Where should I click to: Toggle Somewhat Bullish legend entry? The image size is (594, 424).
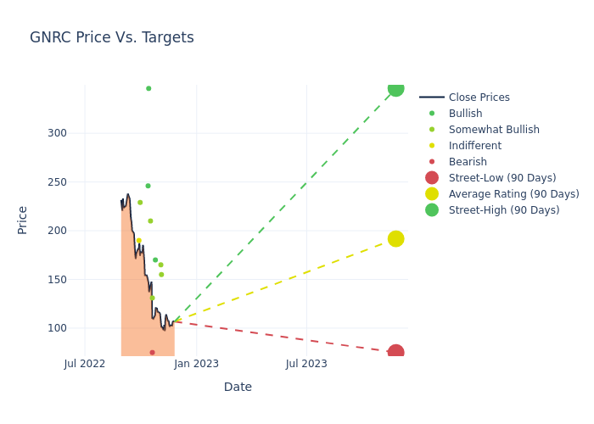tap(494, 130)
